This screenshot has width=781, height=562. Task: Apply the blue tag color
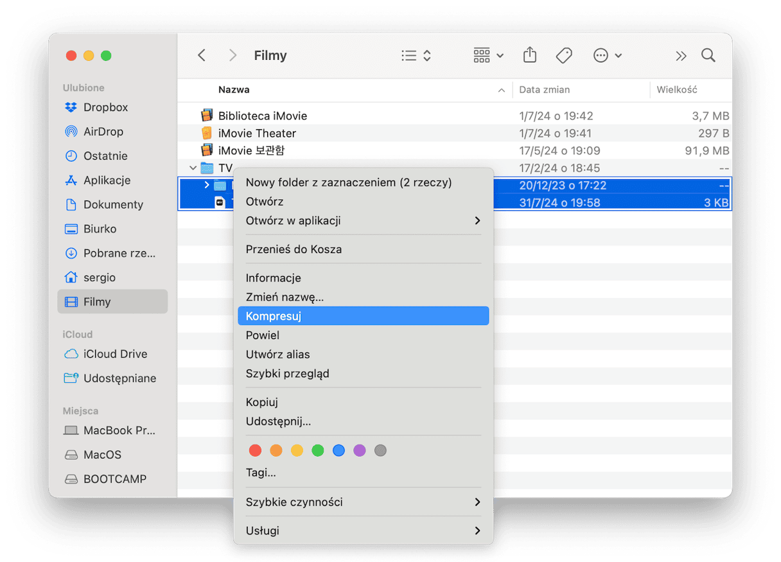tap(338, 451)
